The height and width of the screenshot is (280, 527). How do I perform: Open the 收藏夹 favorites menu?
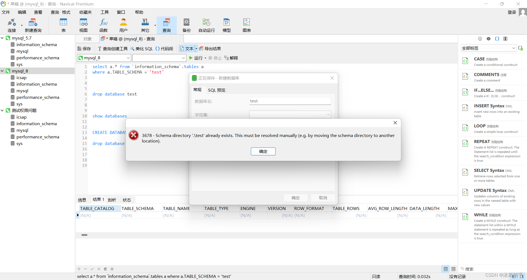coord(85,12)
